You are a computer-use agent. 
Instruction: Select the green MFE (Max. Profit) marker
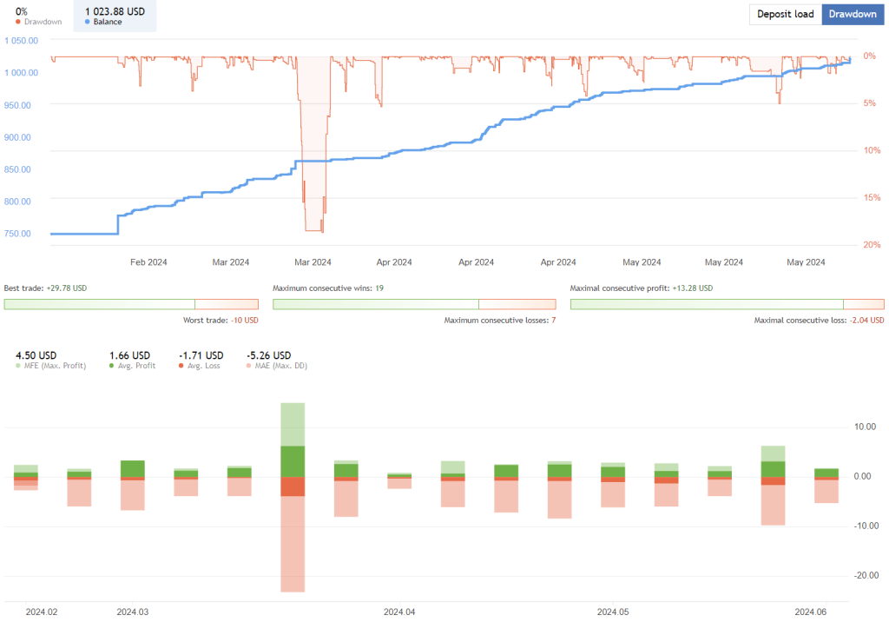point(19,365)
